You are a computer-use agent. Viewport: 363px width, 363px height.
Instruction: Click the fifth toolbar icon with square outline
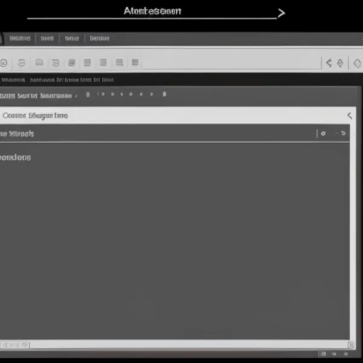click(x=71, y=62)
